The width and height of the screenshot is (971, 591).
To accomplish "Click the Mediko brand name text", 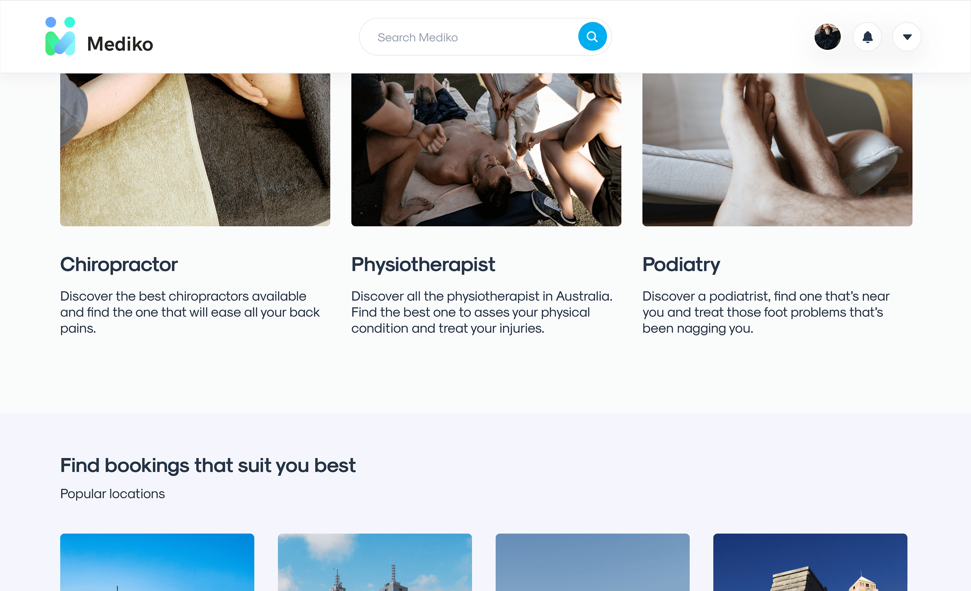I will point(120,44).
